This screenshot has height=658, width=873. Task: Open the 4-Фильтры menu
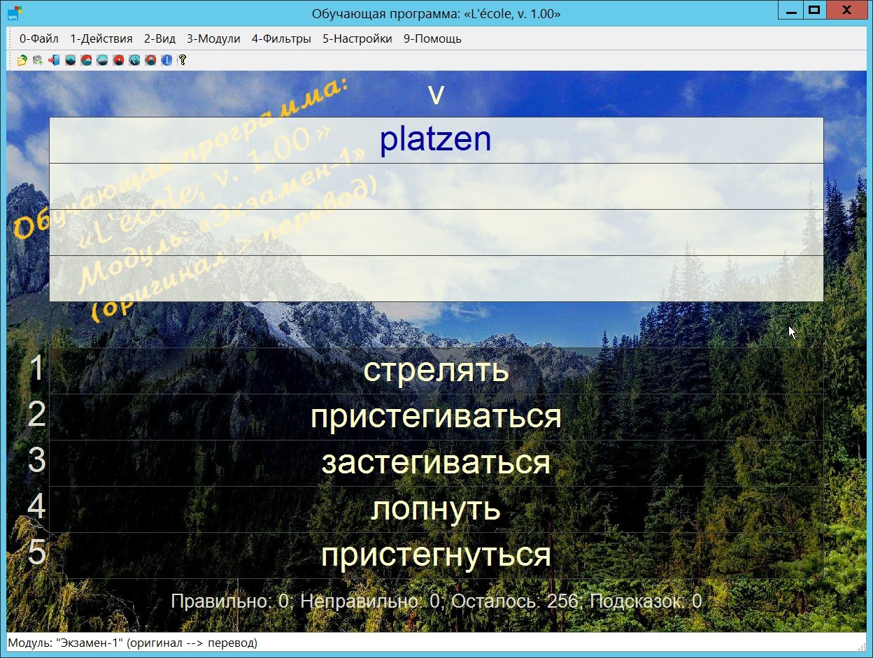pos(281,39)
